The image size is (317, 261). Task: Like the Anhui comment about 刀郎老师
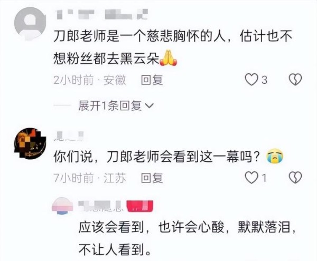pyautogui.click(x=251, y=79)
